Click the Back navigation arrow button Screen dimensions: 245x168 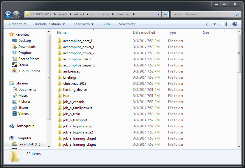tap(8, 14)
